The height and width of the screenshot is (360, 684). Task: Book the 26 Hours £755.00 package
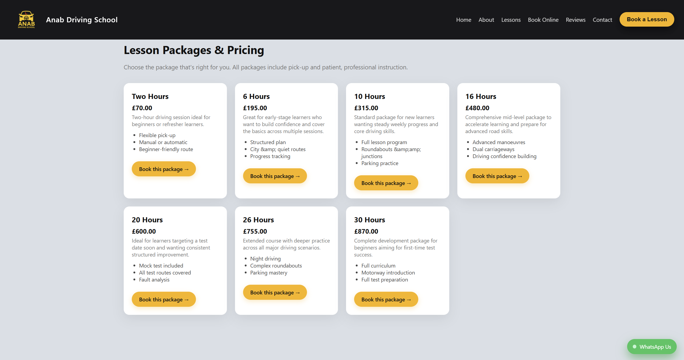(x=275, y=293)
